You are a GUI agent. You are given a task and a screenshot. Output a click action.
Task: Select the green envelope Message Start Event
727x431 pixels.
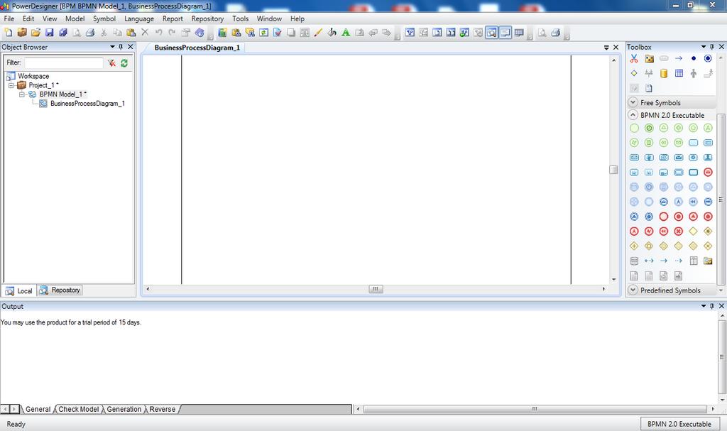(x=678, y=143)
